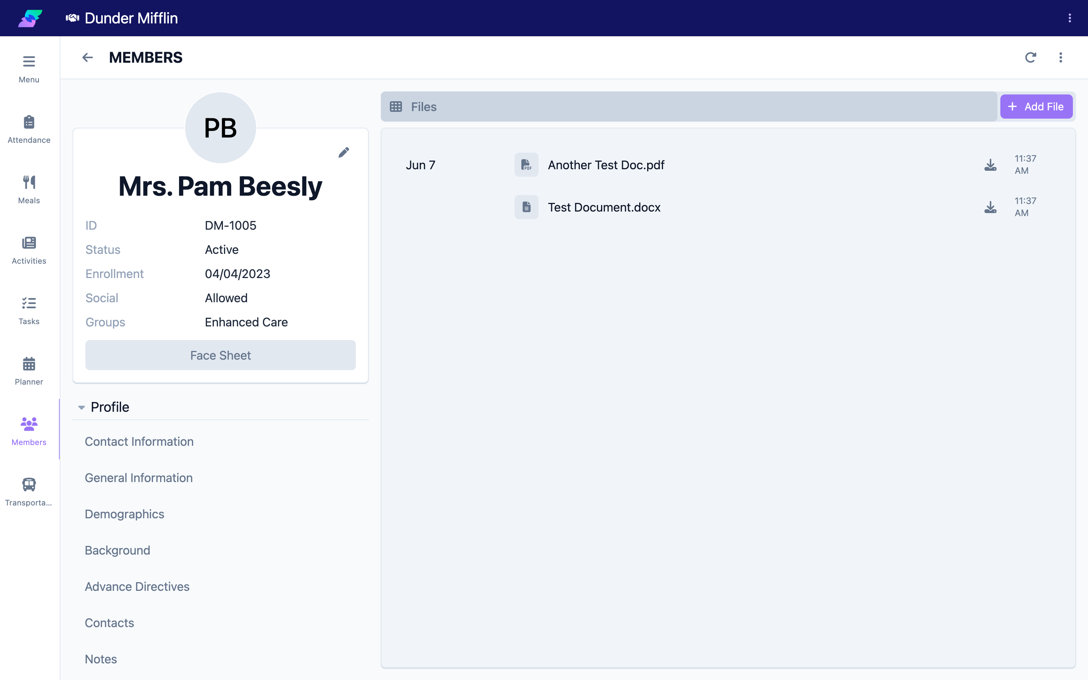Open the Planner calendar section
The width and height of the screenshot is (1088, 680).
pos(29,371)
